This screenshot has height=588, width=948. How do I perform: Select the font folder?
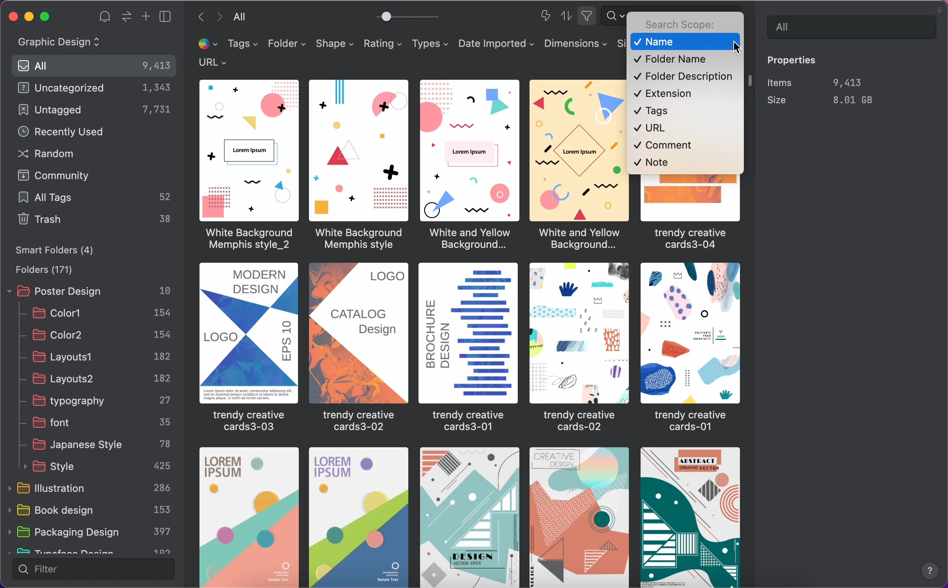pyautogui.click(x=94, y=423)
